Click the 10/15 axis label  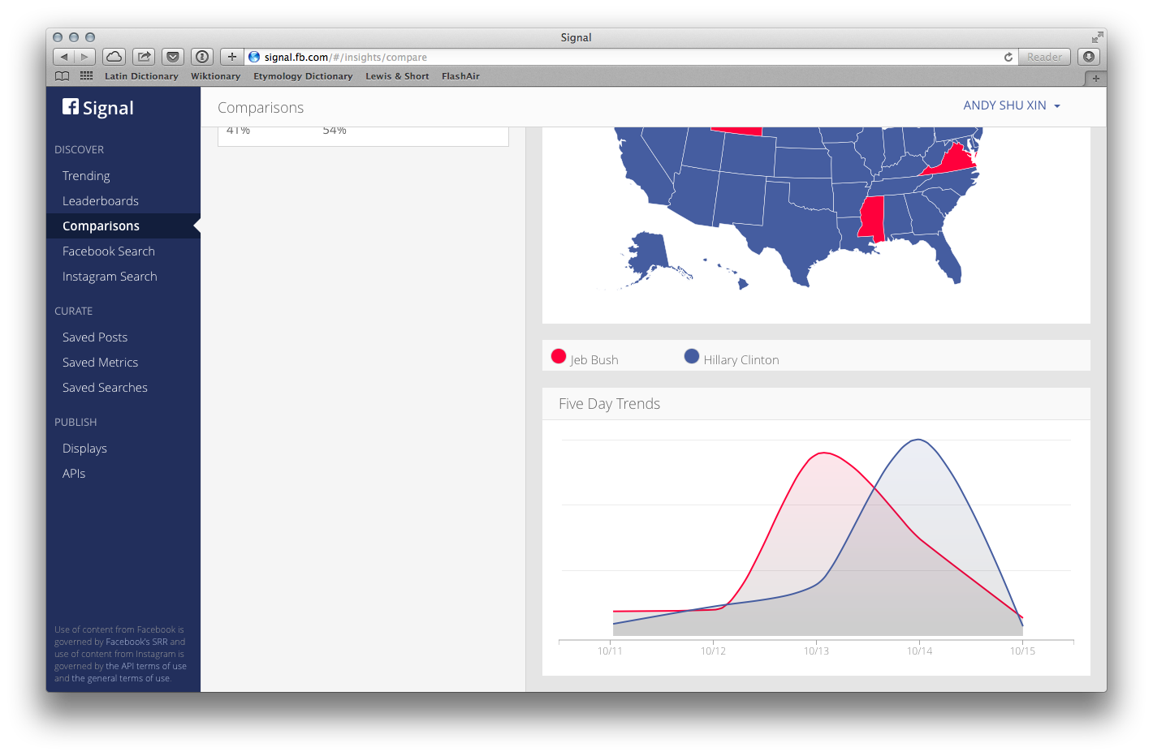pos(1022,651)
